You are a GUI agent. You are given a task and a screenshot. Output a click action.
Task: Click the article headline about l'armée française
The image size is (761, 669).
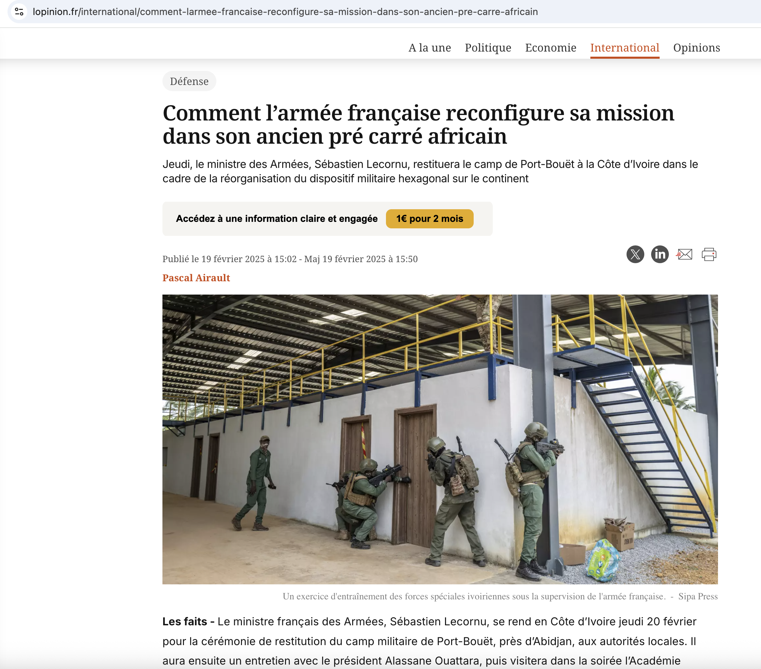point(418,124)
